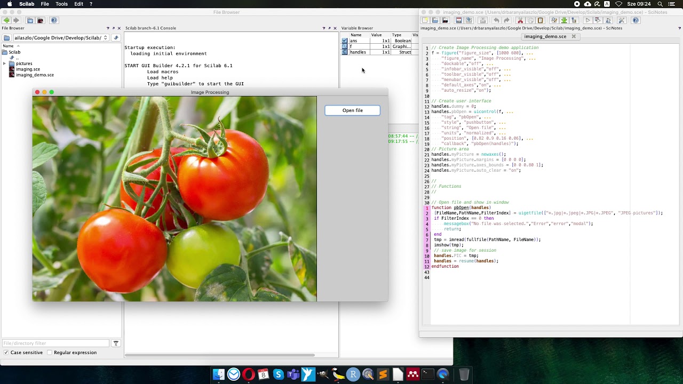683x384 pixels.
Task: Click the Paste clipboard icon in SciNotes
Action: pos(540,20)
